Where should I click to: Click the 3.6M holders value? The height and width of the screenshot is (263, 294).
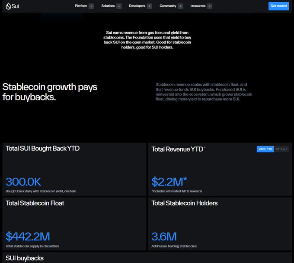coord(164,237)
